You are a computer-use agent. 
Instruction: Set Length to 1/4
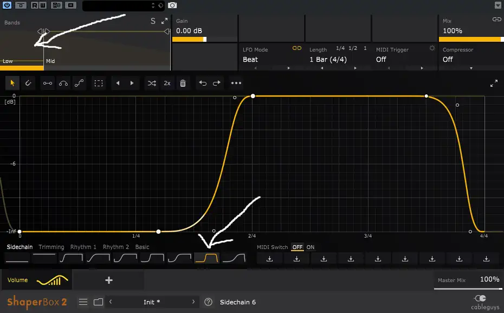pyautogui.click(x=340, y=48)
